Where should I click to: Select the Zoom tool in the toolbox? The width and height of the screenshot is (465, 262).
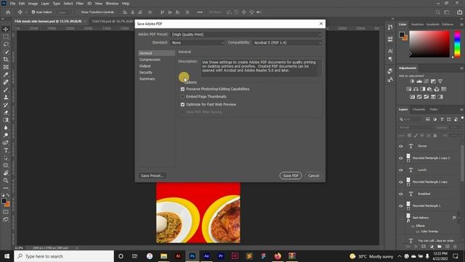click(x=6, y=180)
